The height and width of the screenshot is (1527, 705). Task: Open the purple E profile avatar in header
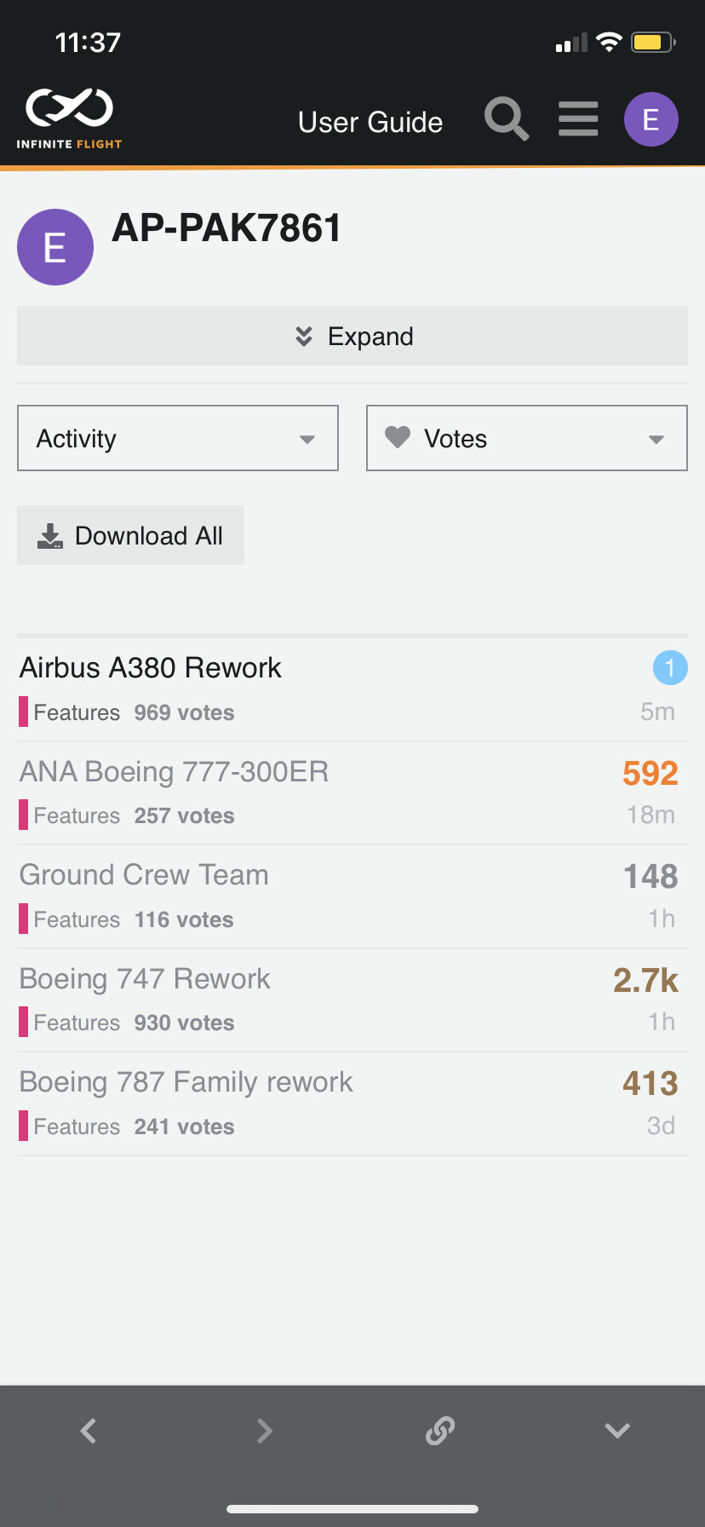[x=651, y=119]
